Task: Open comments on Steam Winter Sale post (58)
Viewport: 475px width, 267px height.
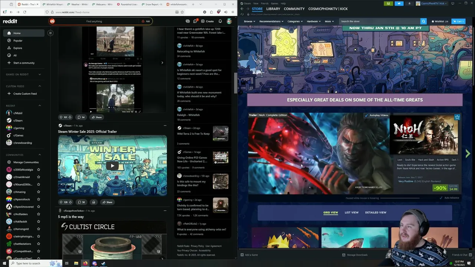Action: (81, 202)
